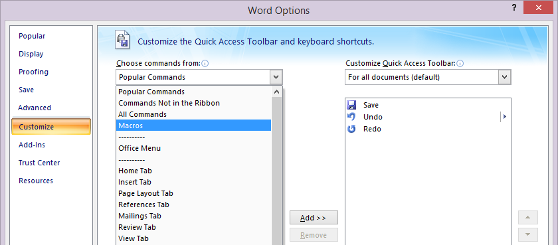Open the Trust Center section

(39, 163)
